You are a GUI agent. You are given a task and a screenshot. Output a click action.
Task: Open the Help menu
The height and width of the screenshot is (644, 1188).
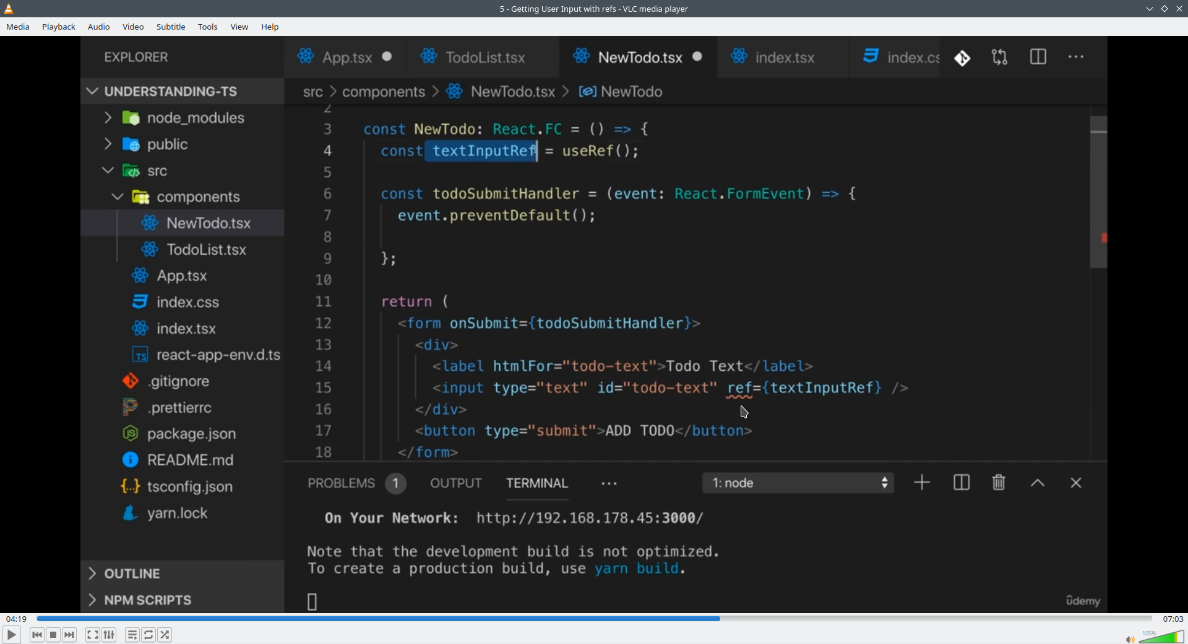(x=270, y=27)
